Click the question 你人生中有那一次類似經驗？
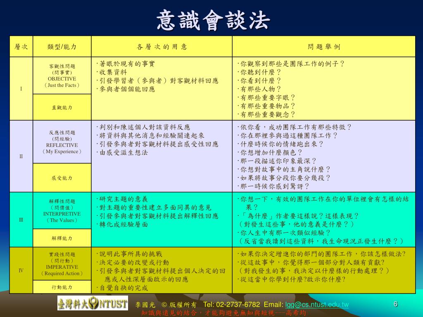 (x=284, y=233)
